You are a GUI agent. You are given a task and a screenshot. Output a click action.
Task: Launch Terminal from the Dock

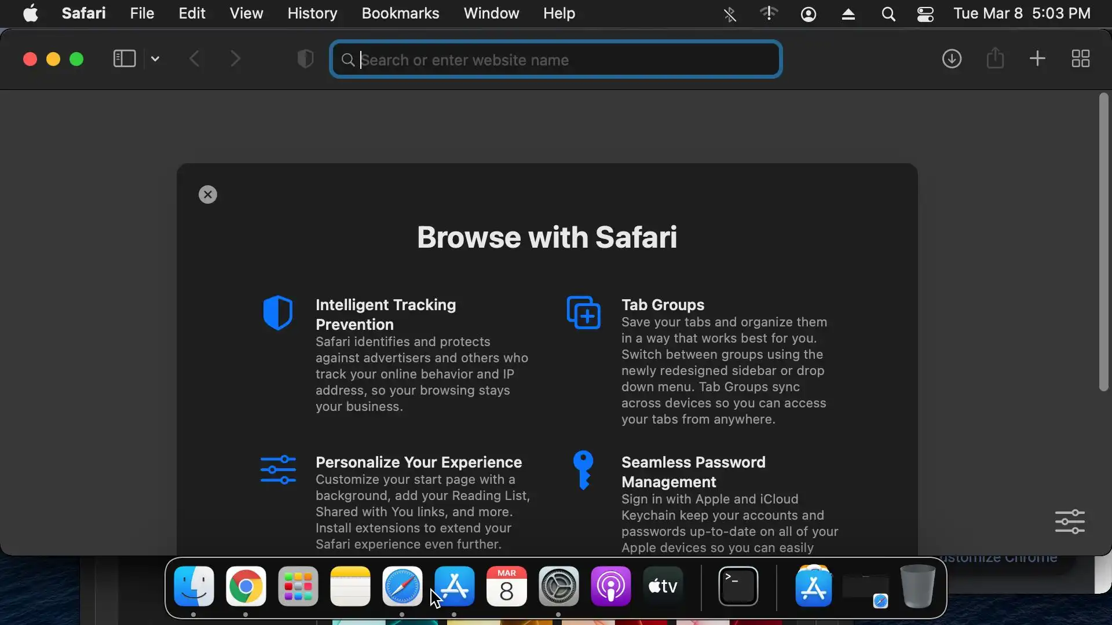click(x=738, y=586)
